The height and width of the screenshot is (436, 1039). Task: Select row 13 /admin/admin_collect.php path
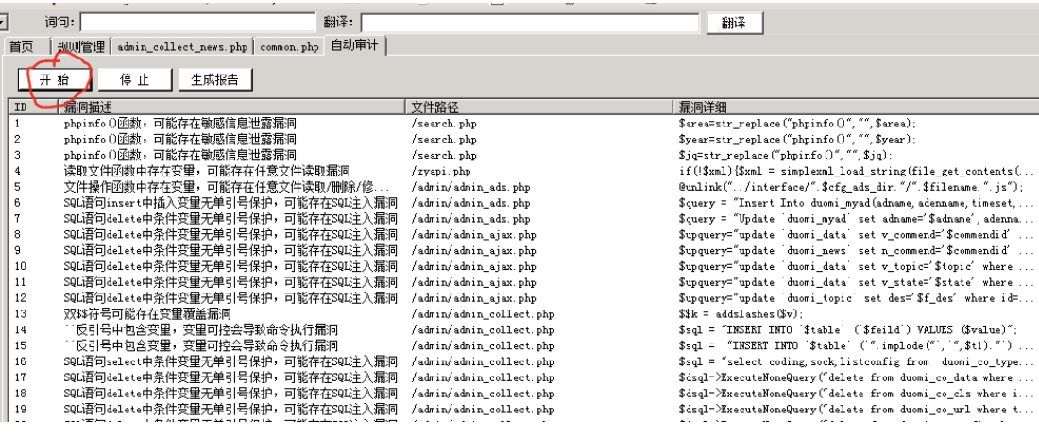[483, 313]
